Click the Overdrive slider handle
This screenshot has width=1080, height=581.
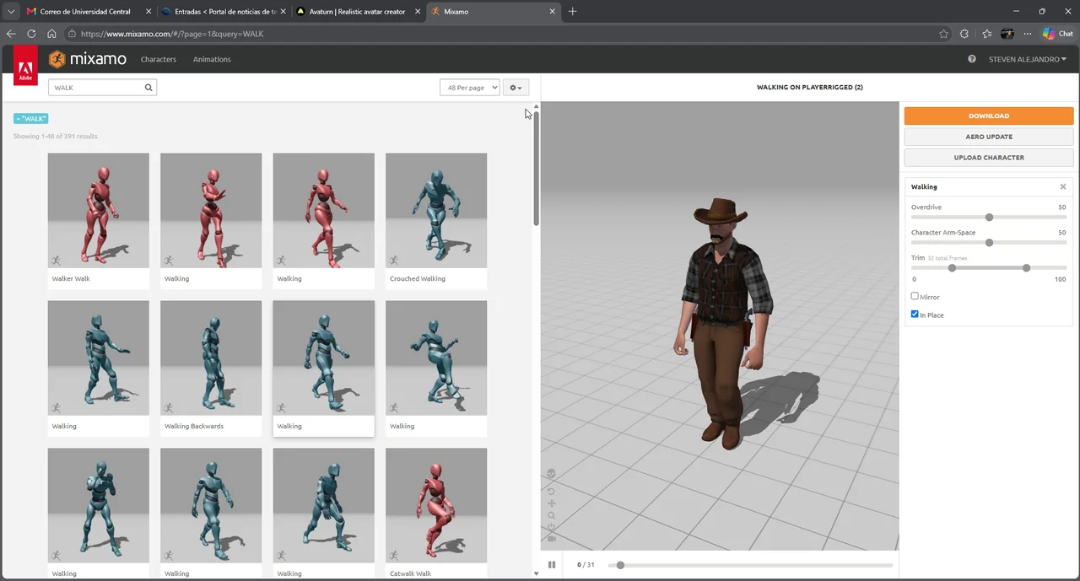tap(989, 218)
